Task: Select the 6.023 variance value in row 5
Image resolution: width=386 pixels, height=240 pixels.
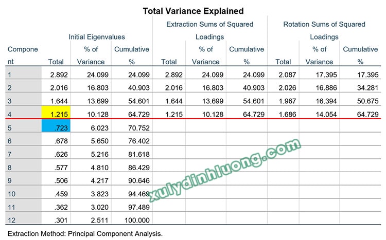Action: tap(99, 128)
